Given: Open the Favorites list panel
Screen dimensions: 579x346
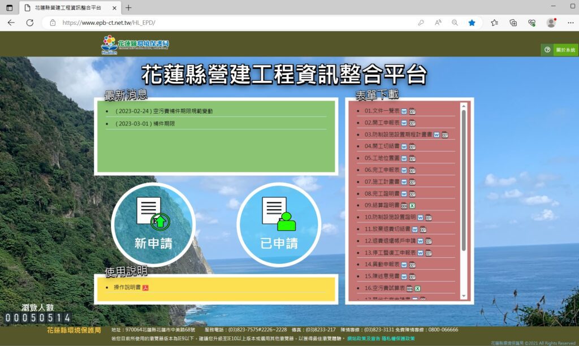Looking at the screenshot, I should click(x=495, y=23).
